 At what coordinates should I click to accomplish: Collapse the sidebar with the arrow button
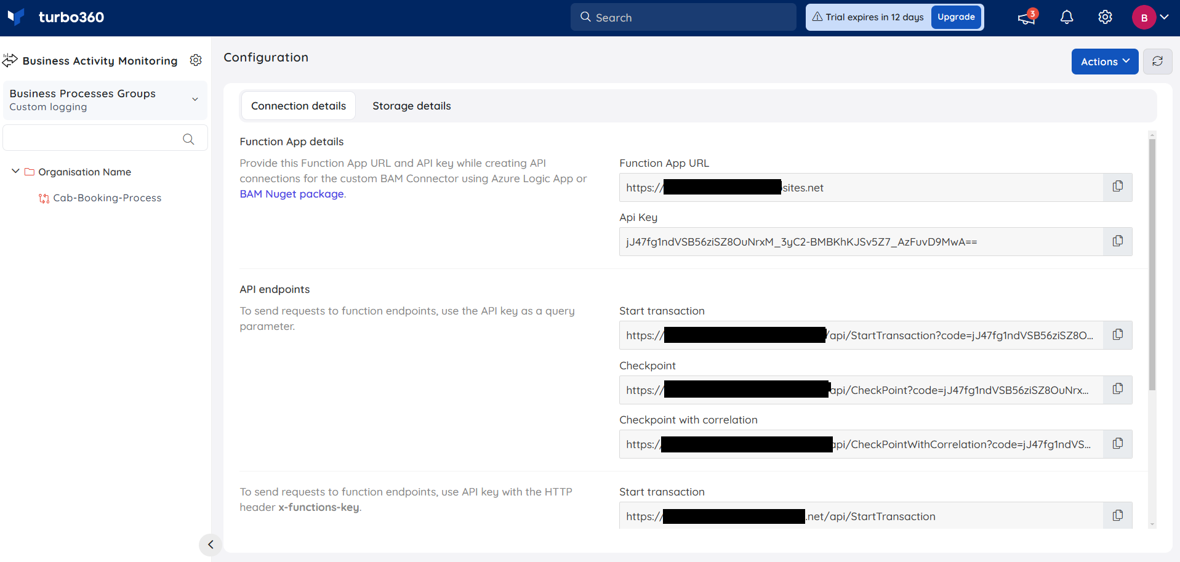click(x=211, y=544)
